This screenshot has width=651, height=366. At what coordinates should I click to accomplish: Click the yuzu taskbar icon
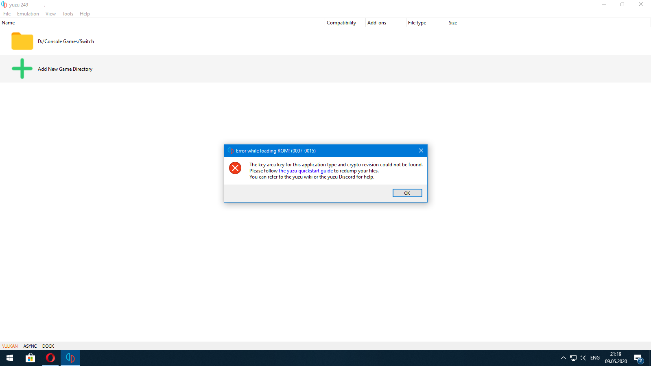[70, 358]
